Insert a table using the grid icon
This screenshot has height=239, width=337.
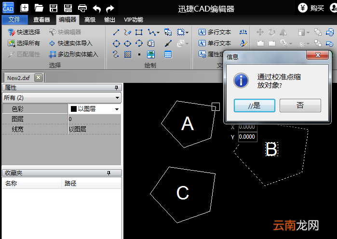(x=168, y=54)
